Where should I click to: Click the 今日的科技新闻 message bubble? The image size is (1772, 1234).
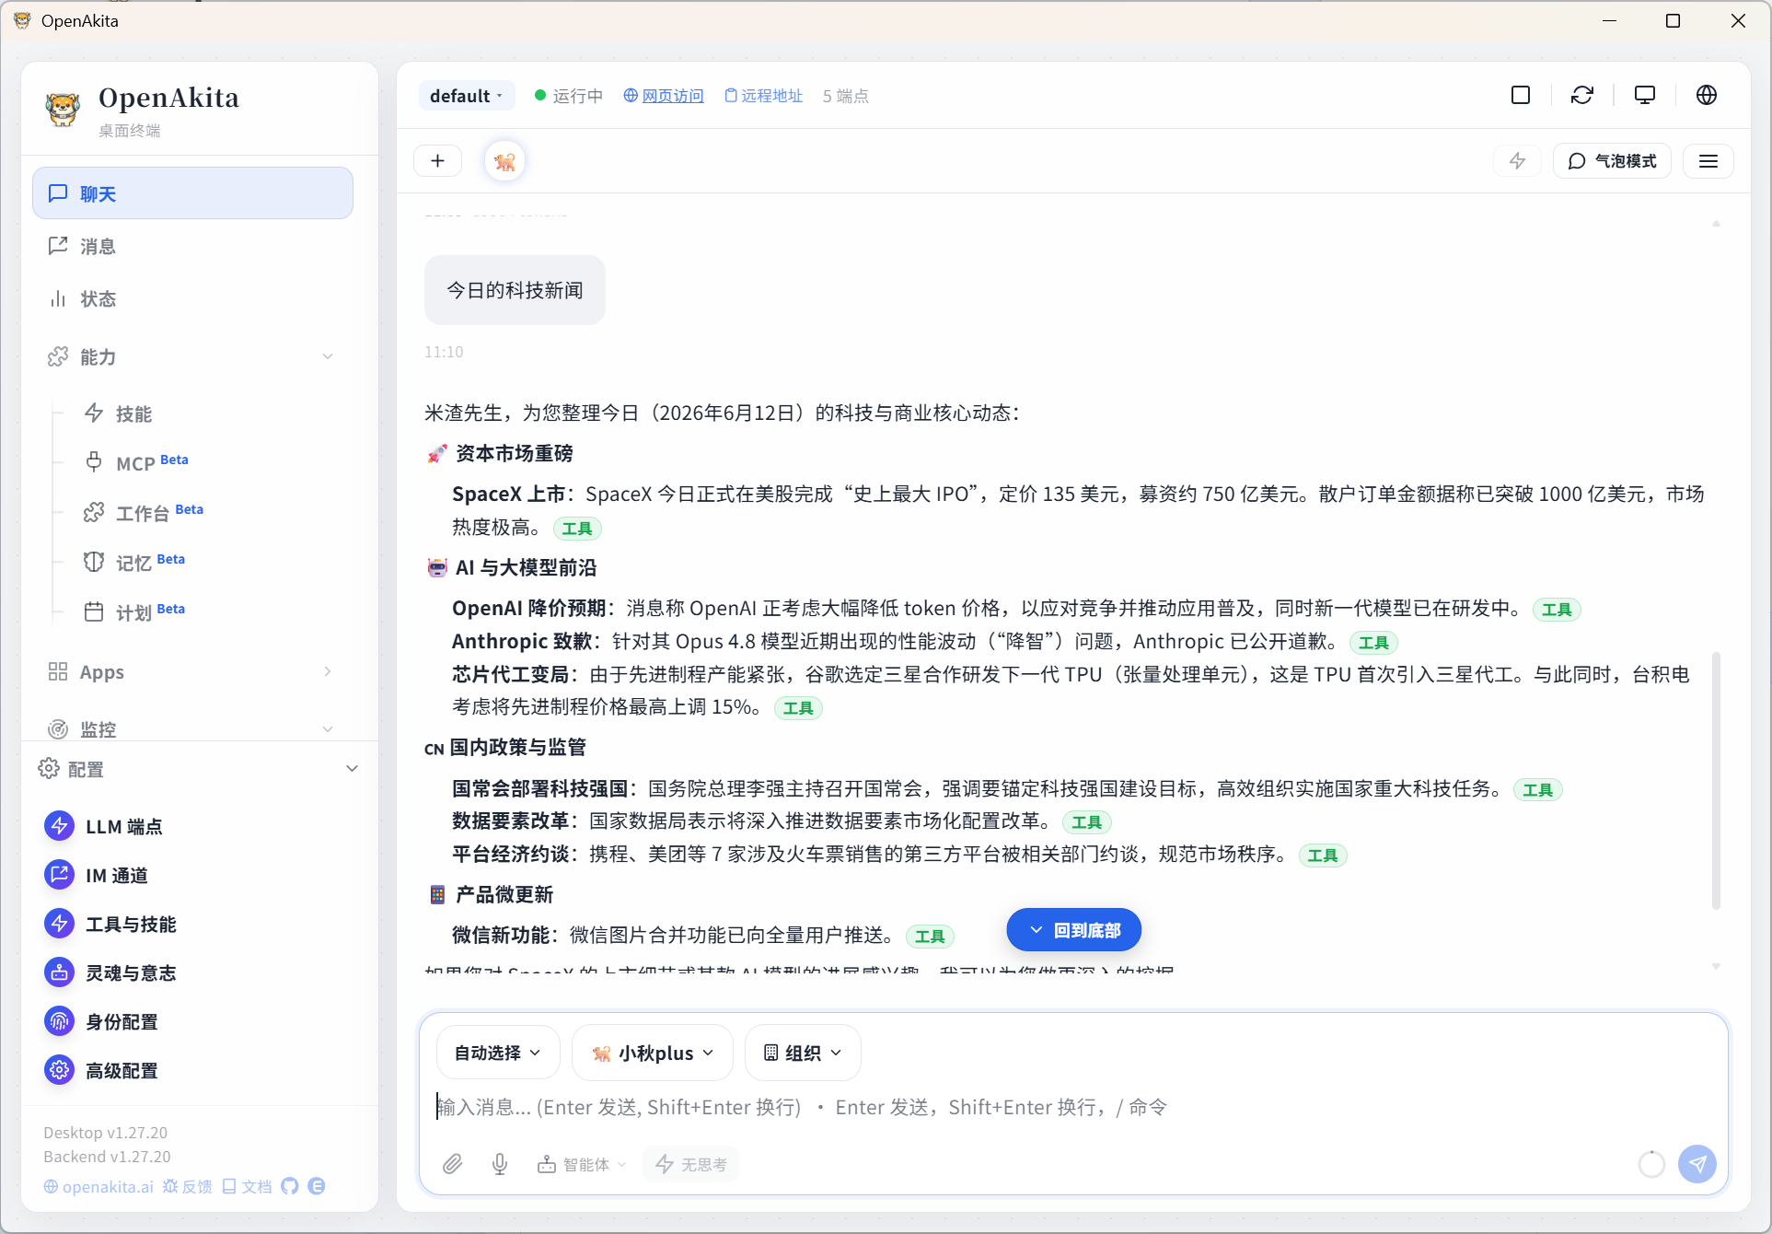click(x=515, y=290)
